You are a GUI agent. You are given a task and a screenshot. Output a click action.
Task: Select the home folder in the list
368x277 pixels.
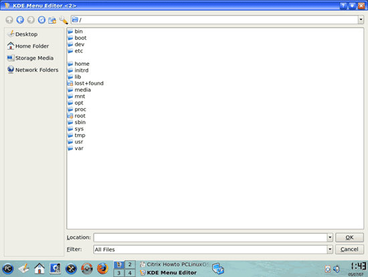[x=79, y=64]
